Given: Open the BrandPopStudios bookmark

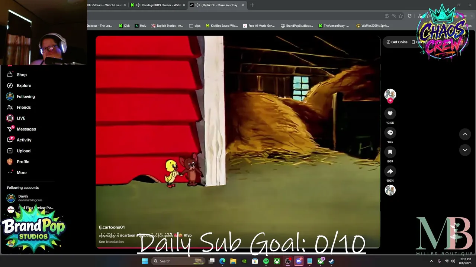Looking at the screenshot, I should click(297, 26).
